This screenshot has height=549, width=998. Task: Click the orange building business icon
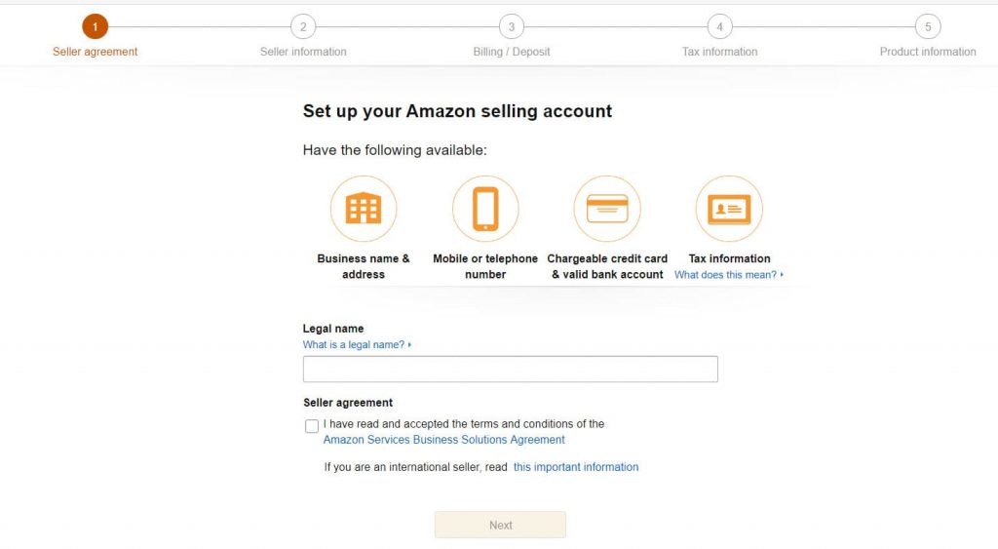coord(364,209)
